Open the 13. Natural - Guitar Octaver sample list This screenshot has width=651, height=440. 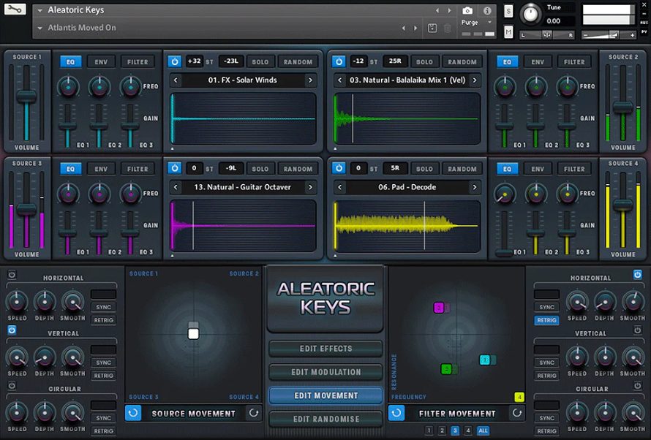click(x=242, y=187)
